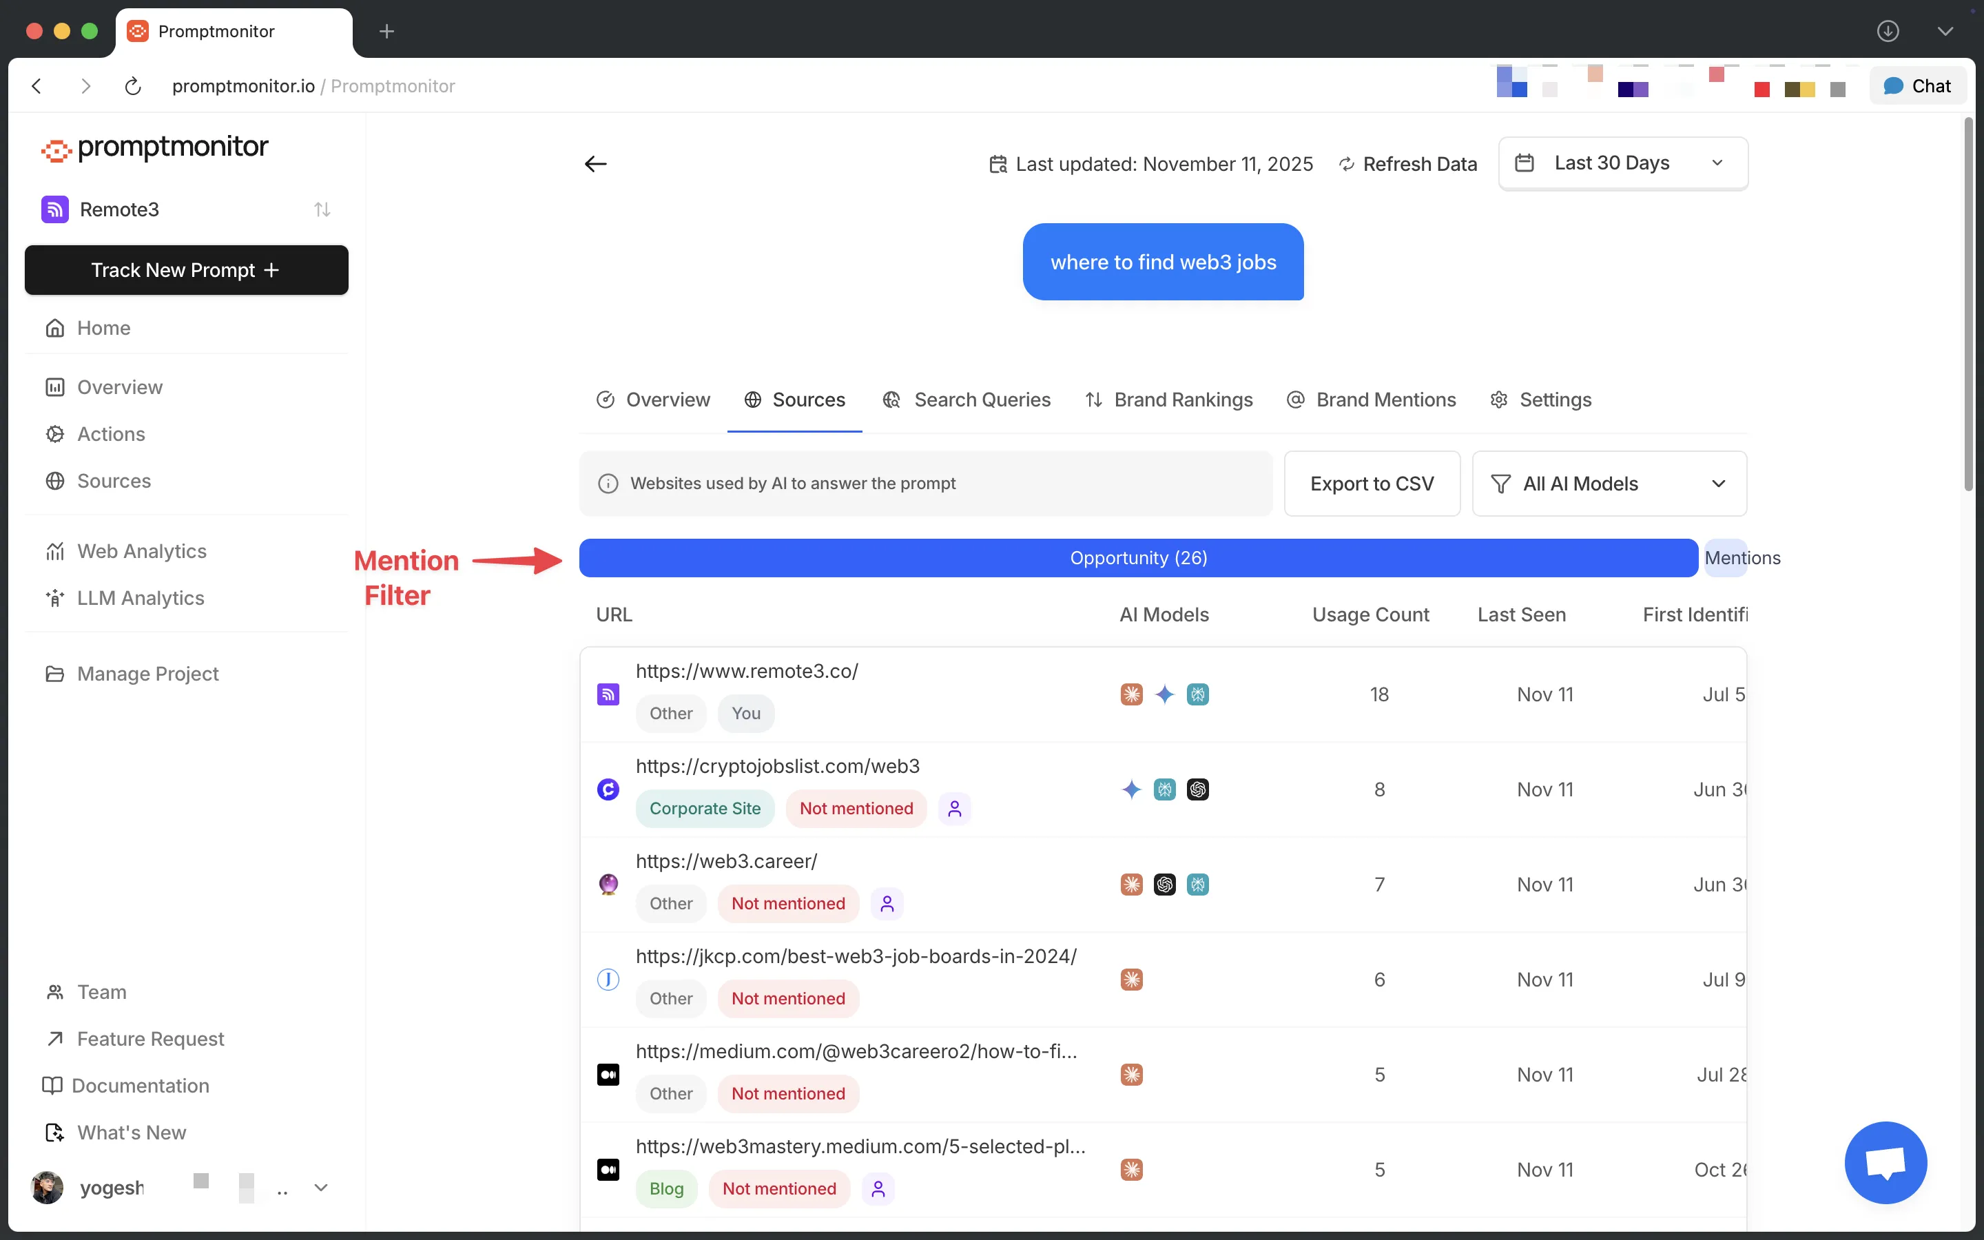Screen dimensions: 1984x1240
Task: Click the Export to CSV button
Action: click(x=1372, y=484)
